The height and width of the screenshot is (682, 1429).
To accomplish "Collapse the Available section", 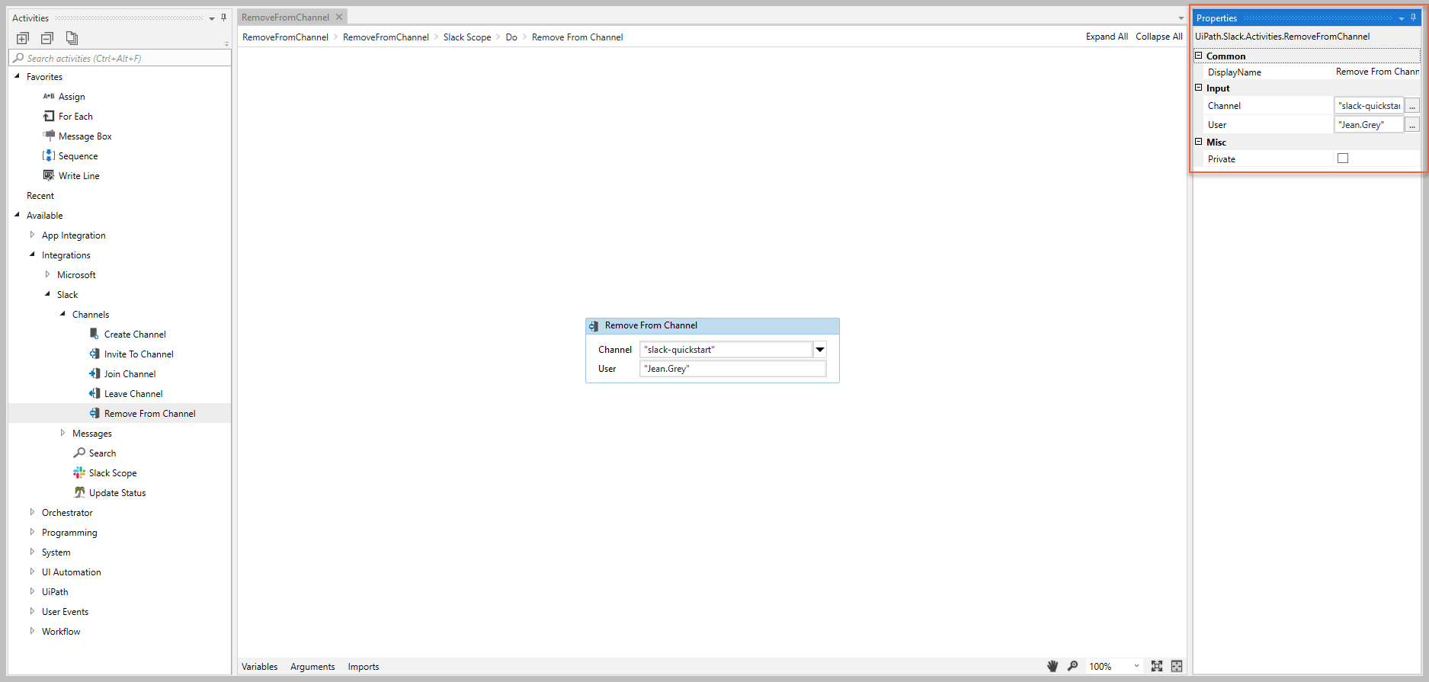I will [x=17, y=215].
